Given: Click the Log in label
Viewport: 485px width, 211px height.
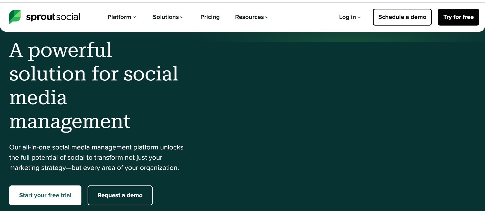Looking at the screenshot, I should pyautogui.click(x=347, y=17).
